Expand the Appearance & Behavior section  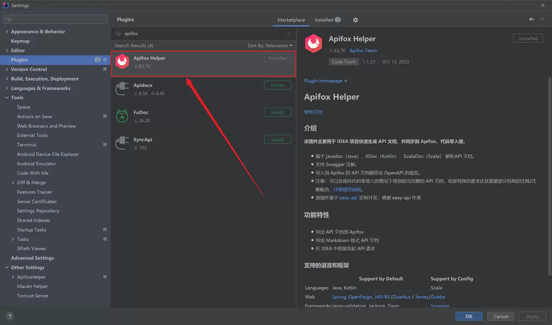(7, 31)
